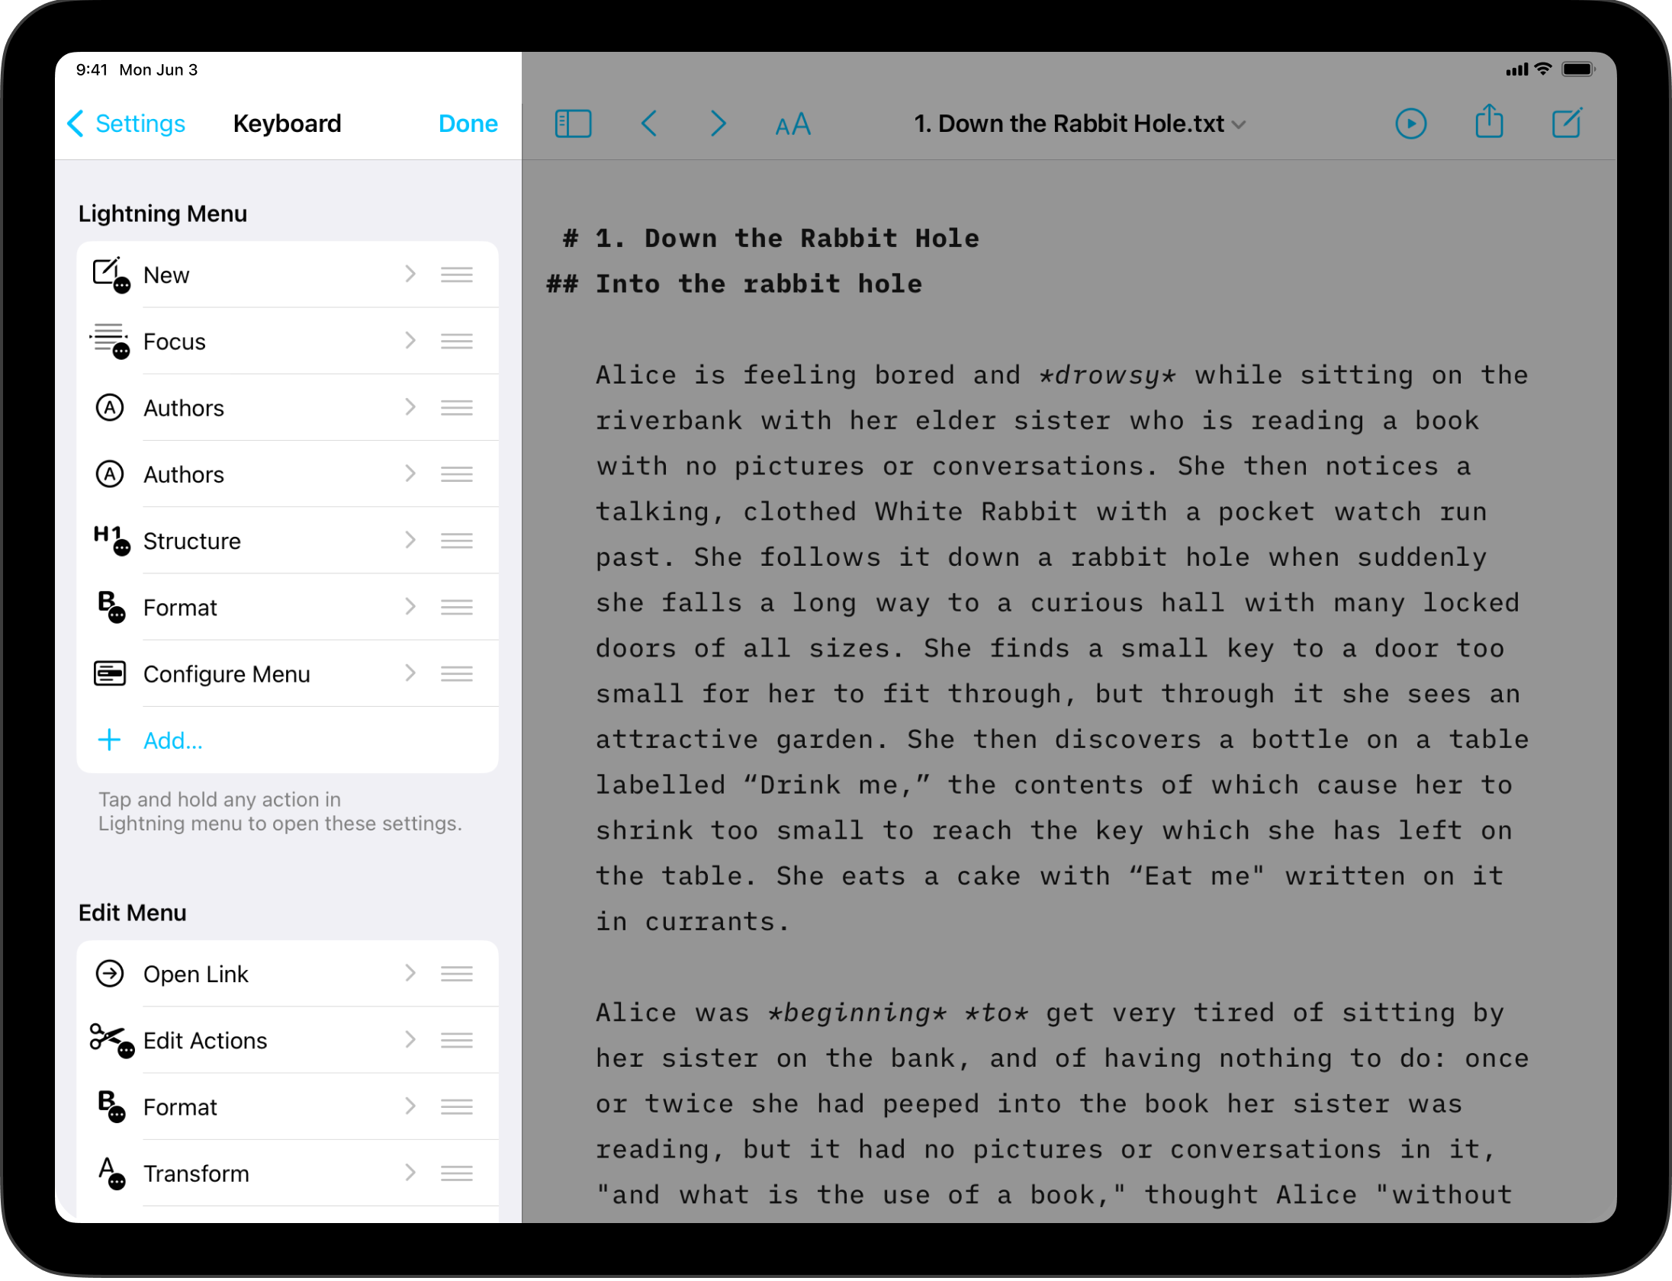Open the Transform edit menu item
This screenshot has height=1281, width=1672.
pyautogui.click(x=196, y=1173)
